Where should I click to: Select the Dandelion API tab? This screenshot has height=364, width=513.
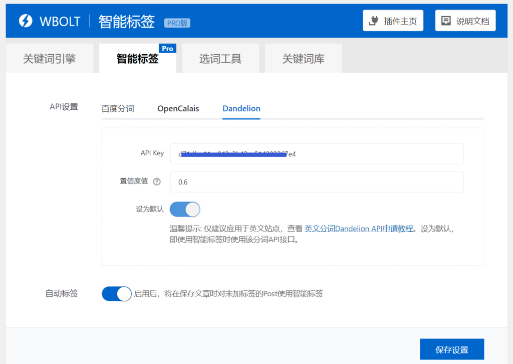tap(241, 108)
